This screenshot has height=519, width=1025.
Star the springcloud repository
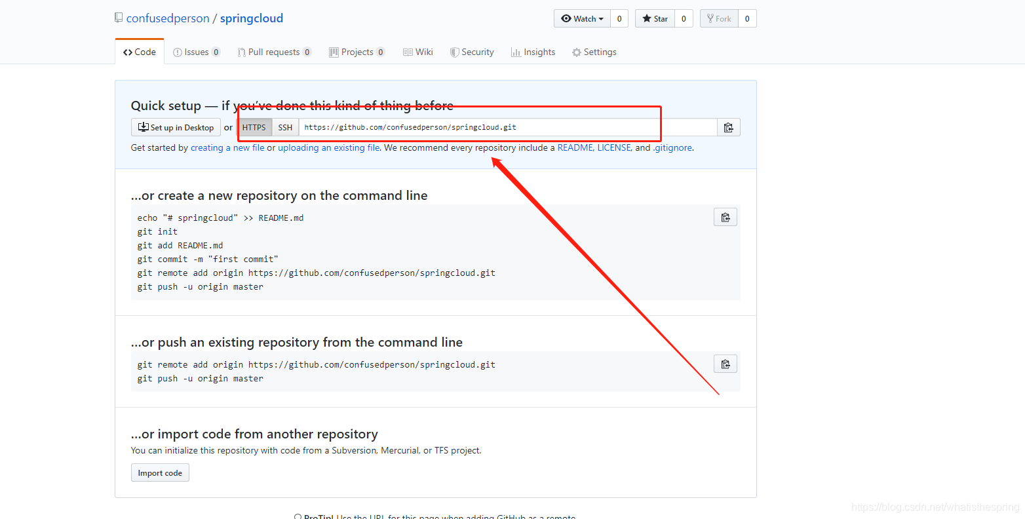(x=655, y=18)
